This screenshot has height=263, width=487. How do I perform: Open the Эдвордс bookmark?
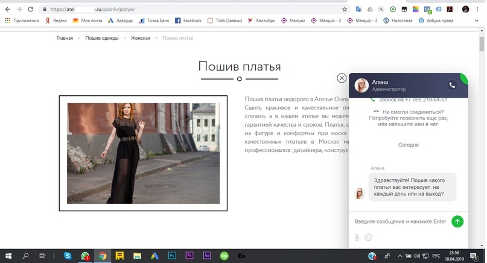(x=120, y=21)
